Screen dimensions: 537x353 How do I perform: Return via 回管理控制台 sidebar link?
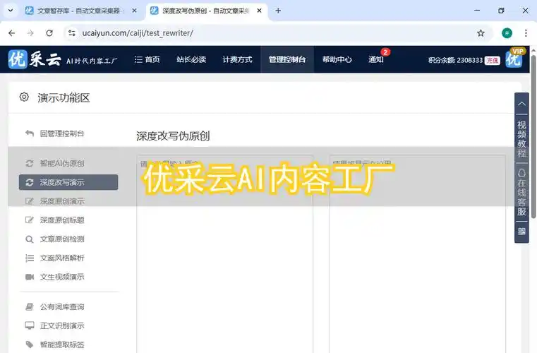61,133
